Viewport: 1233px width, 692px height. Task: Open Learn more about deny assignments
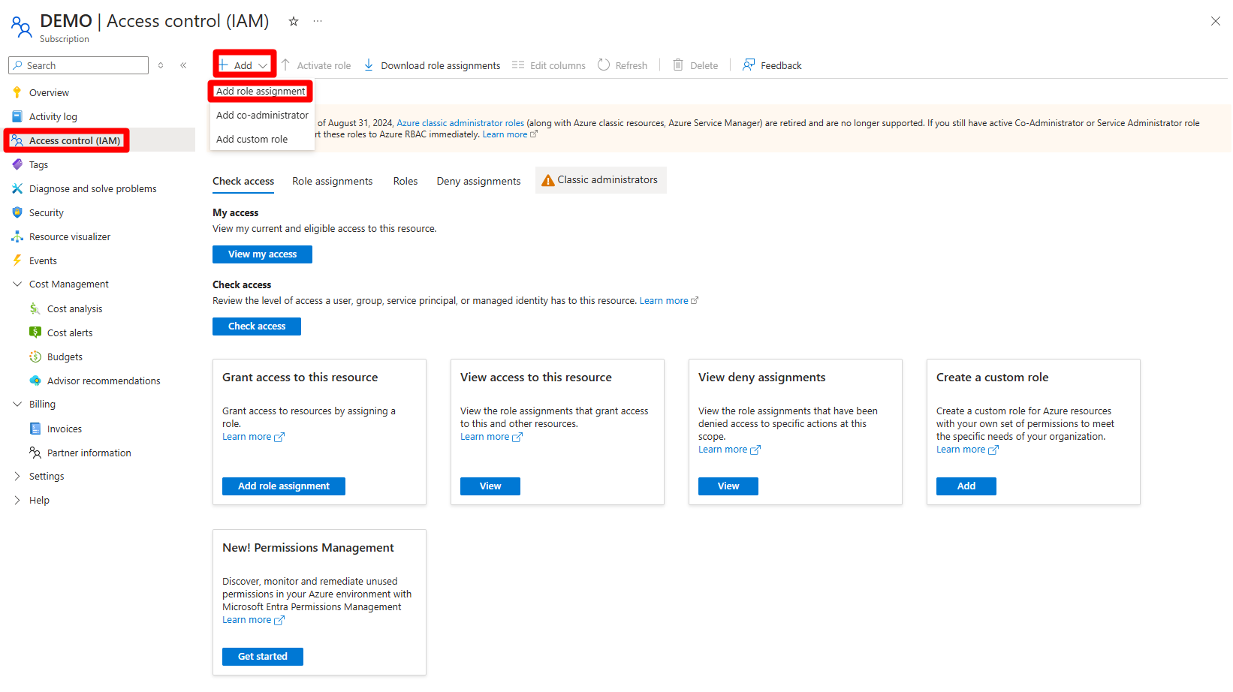(x=723, y=449)
